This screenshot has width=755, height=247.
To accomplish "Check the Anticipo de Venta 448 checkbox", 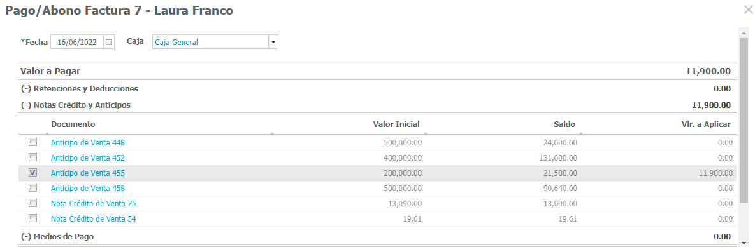I will [x=32, y=142].
